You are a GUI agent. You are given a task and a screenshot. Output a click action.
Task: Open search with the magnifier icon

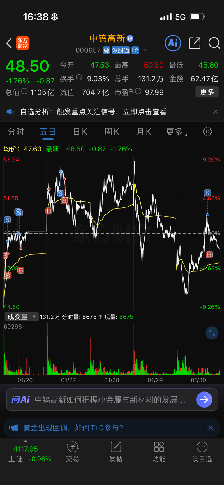[214, 43]
